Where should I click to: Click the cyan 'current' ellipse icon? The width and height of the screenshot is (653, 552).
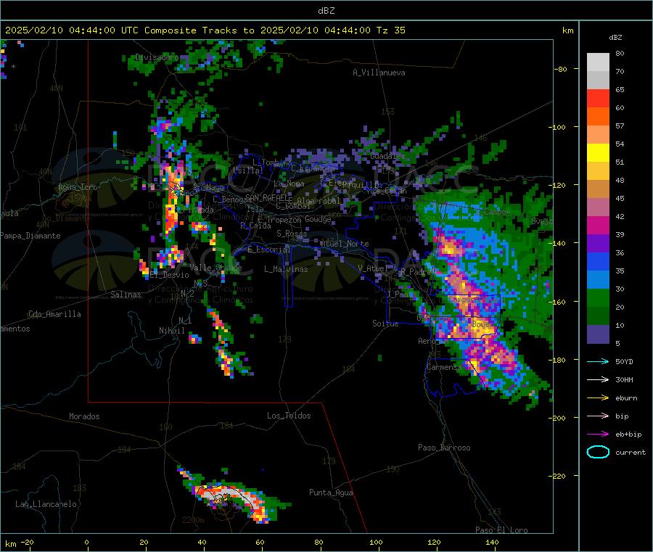[598, 452]
